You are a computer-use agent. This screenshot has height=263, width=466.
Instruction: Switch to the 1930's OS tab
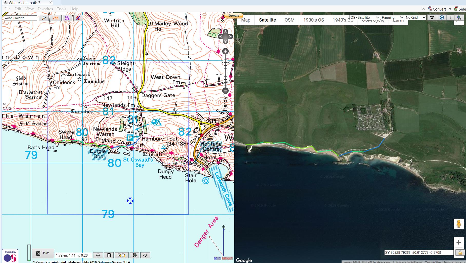point(313,20)
